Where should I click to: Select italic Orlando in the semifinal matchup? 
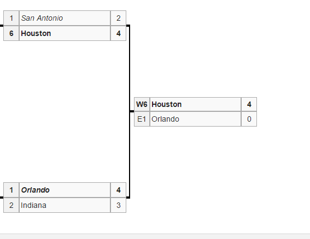click(65, 190)
